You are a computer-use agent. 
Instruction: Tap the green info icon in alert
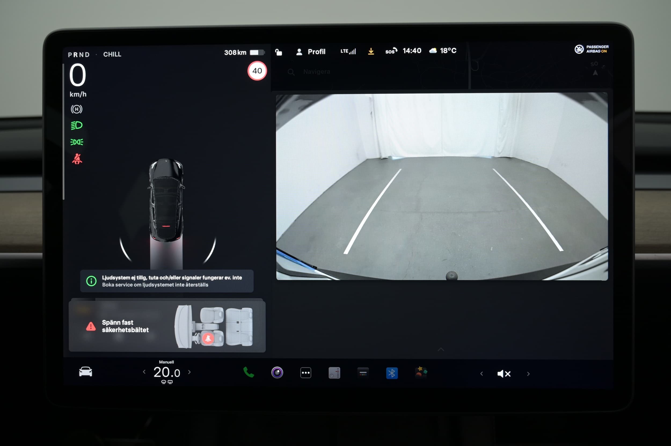(x=91, y=281)
